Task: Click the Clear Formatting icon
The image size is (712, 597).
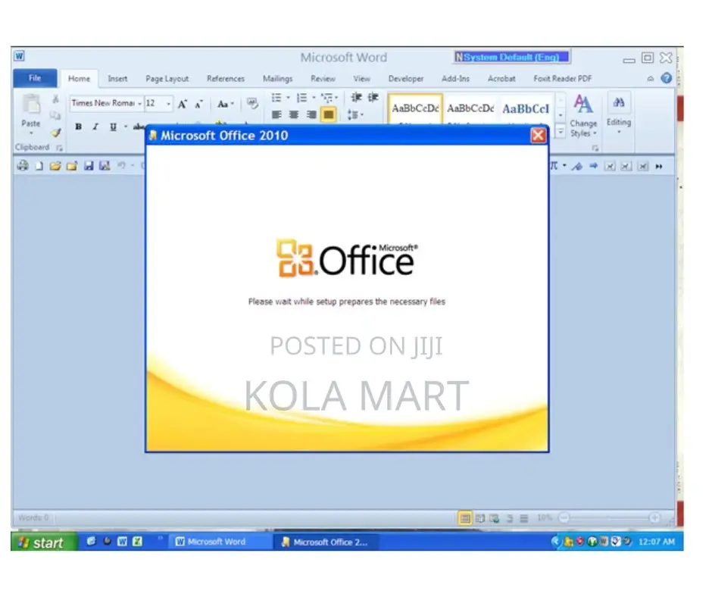Action: (252, 104)
